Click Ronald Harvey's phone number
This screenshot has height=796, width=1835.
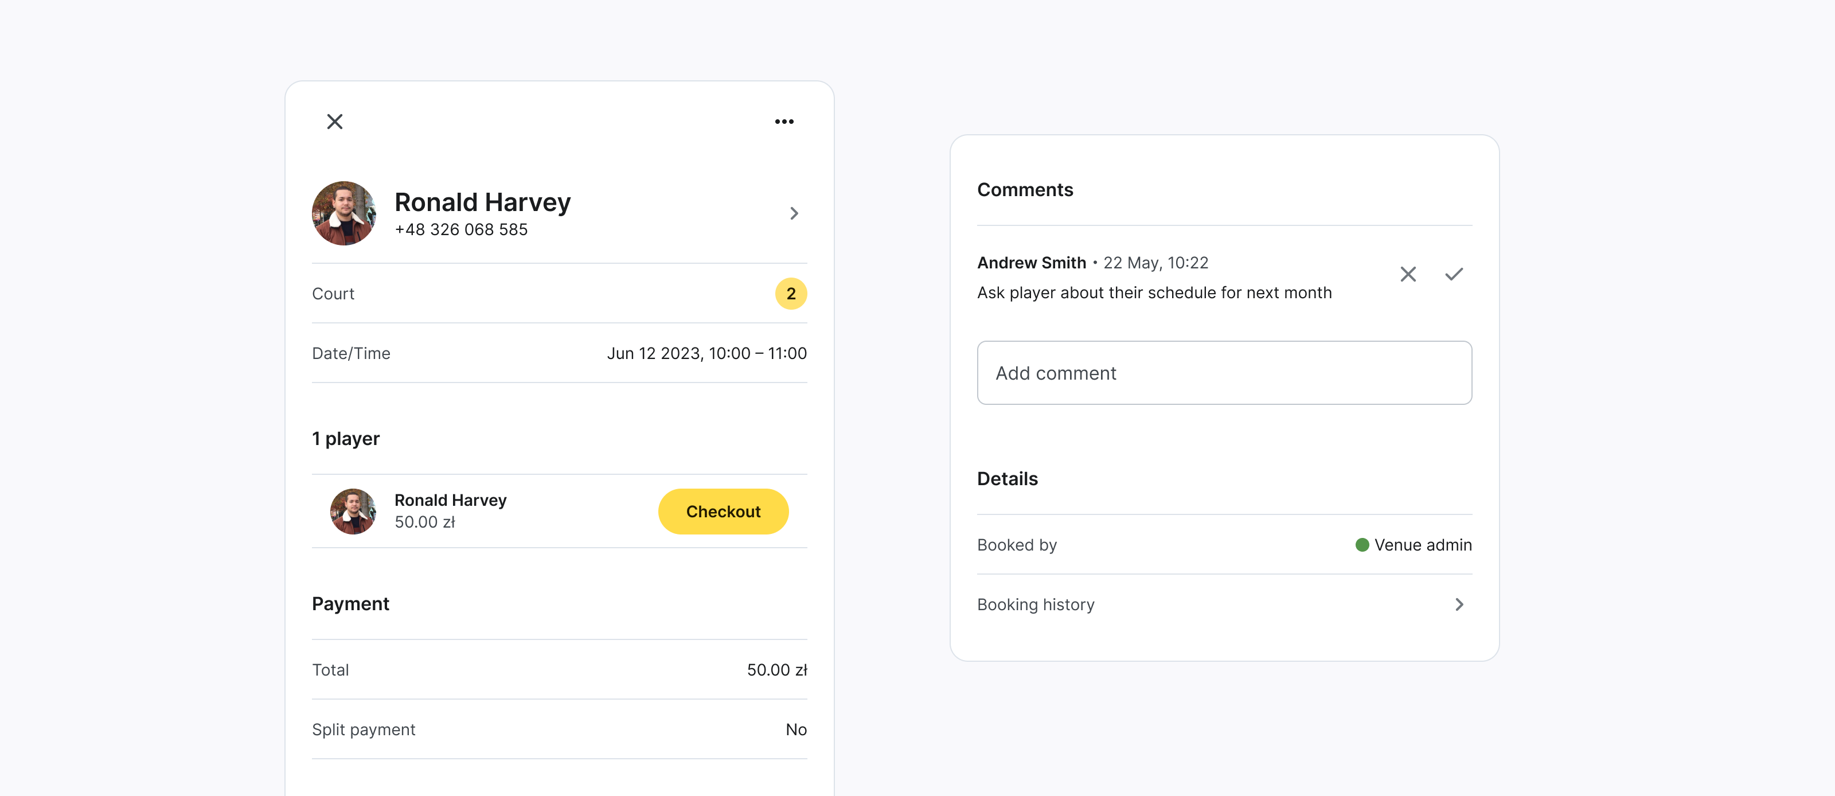pos(461,229)
